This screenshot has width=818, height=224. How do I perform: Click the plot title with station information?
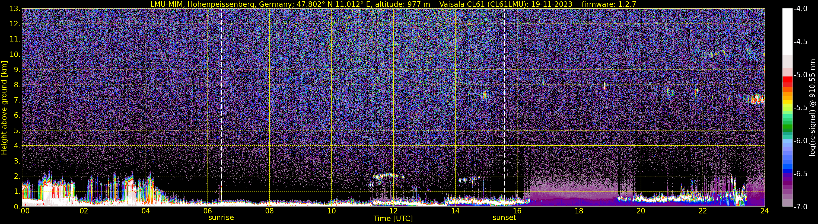pos(393,4)
